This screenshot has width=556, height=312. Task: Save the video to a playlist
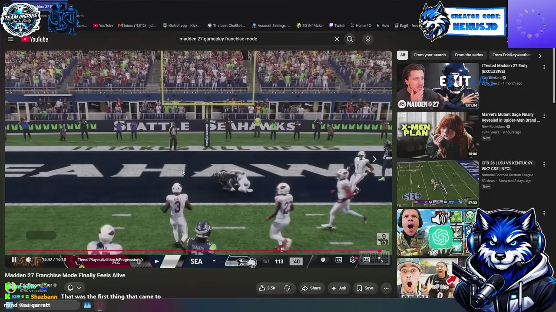(x=365, y=288)
